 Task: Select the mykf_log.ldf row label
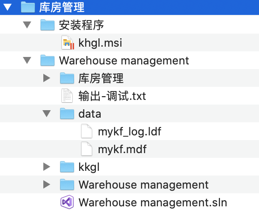click(129, 131)
